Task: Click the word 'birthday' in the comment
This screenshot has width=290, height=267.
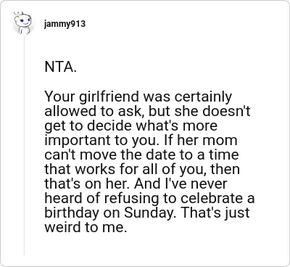Action: (x=72, y=213)
